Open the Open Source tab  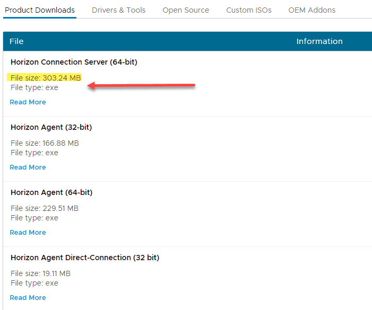186,10
